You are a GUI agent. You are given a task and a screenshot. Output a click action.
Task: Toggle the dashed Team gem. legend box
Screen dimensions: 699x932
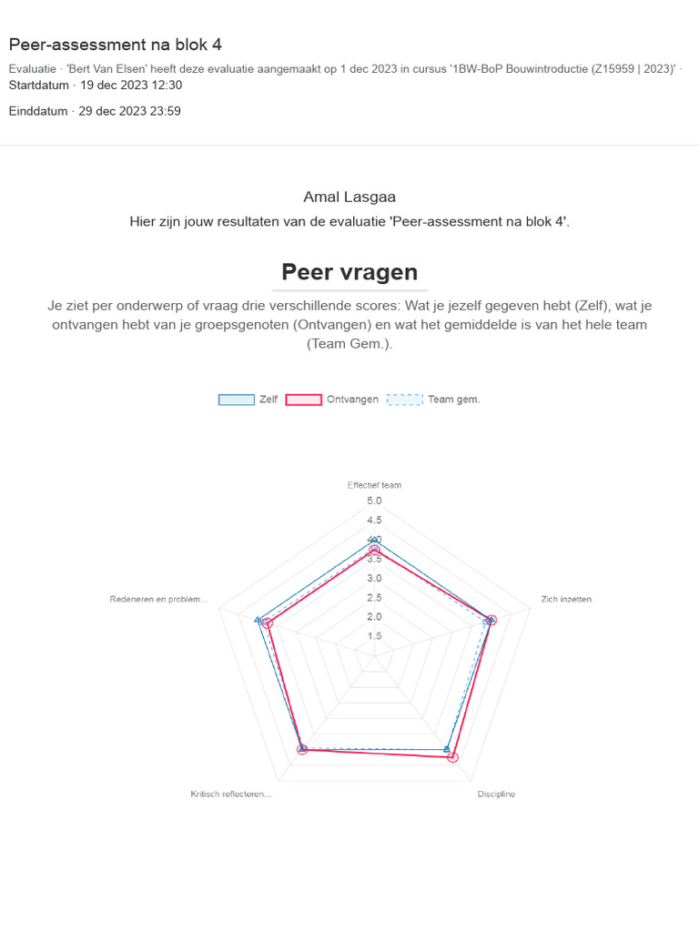405,400
